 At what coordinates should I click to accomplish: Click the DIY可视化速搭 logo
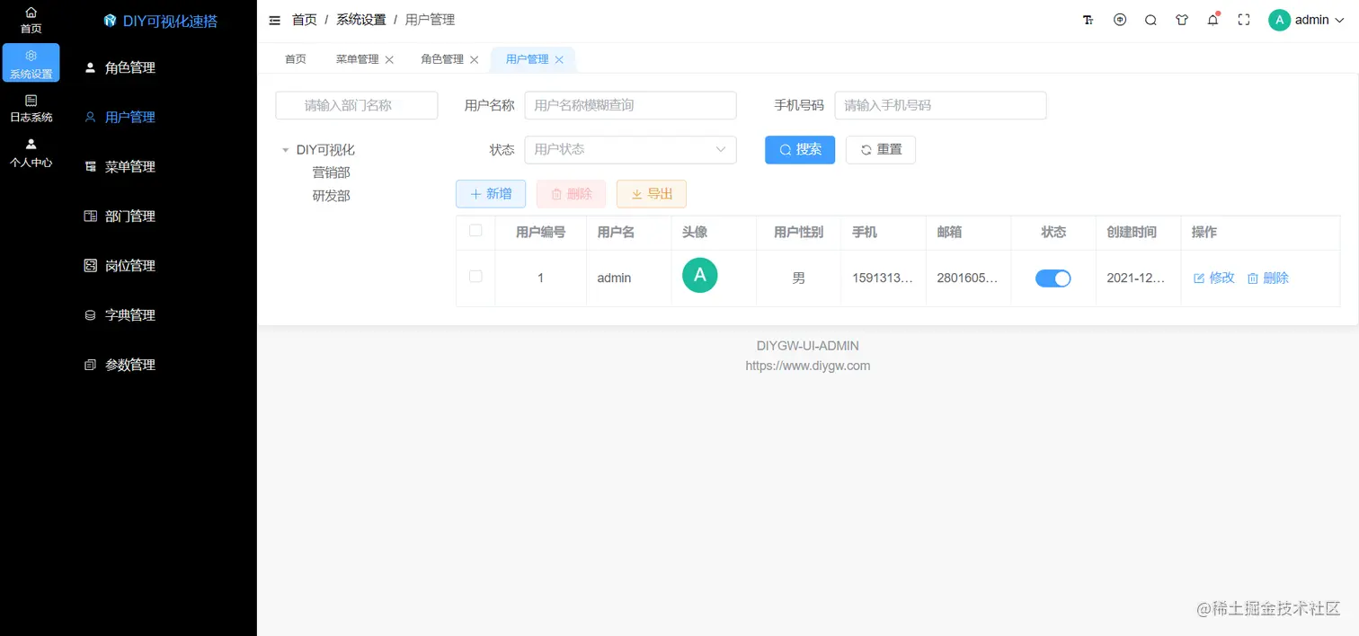click(x=160, y=21)
